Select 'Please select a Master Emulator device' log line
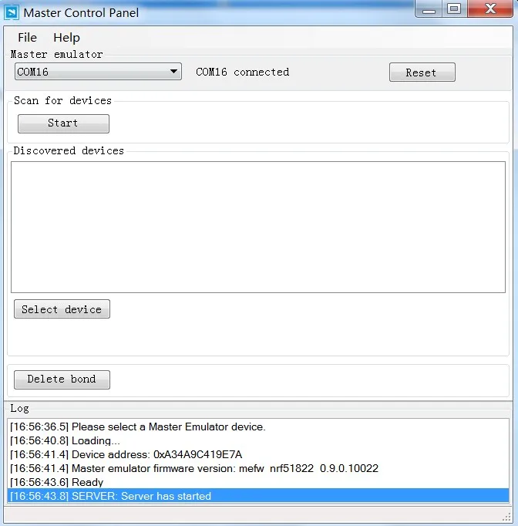Viewport: 518px width, 526px height. pyautogui.click(x=257, y=427)
